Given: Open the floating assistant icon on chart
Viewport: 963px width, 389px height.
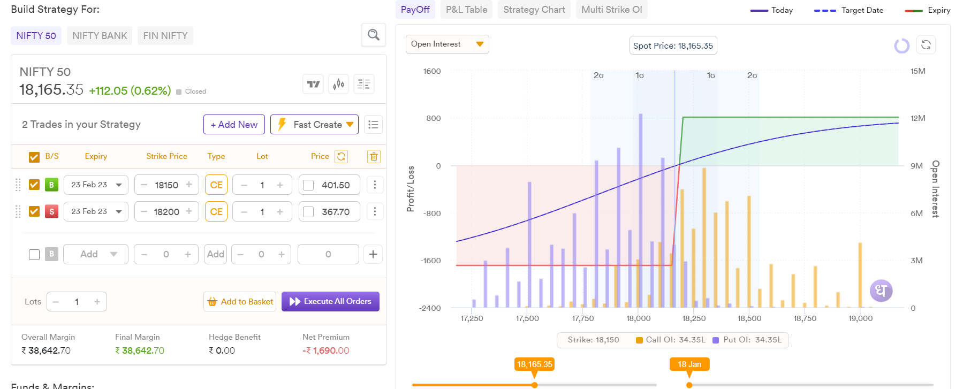Looking at the screenshot, I should point(881,291).
